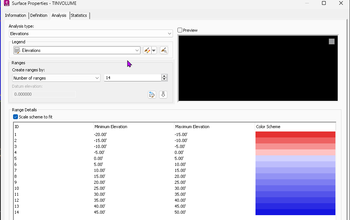Open the legend style preview magnifier icon
The width and height of the screenshot is (350, 220).
(x=163, y=50)
